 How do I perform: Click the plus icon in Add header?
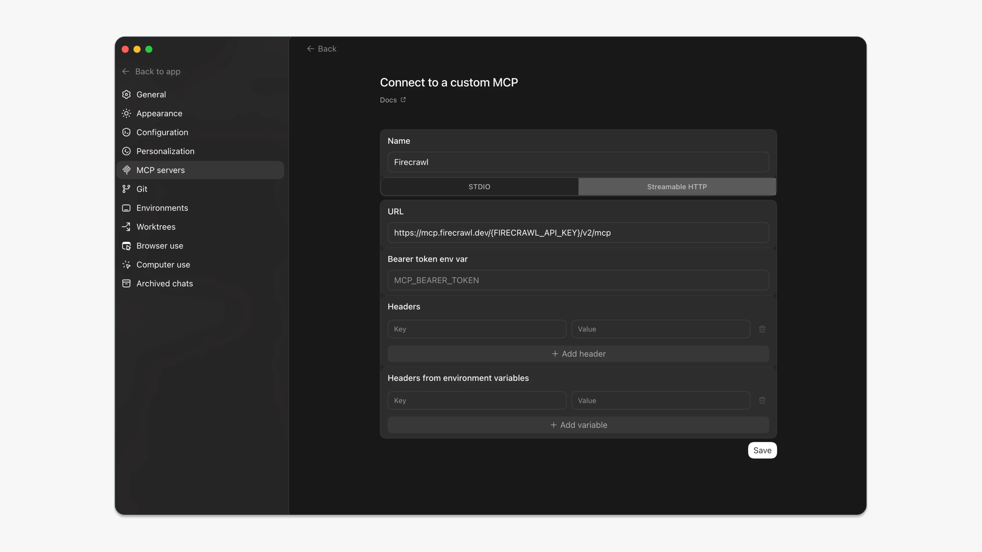point(555,354)
